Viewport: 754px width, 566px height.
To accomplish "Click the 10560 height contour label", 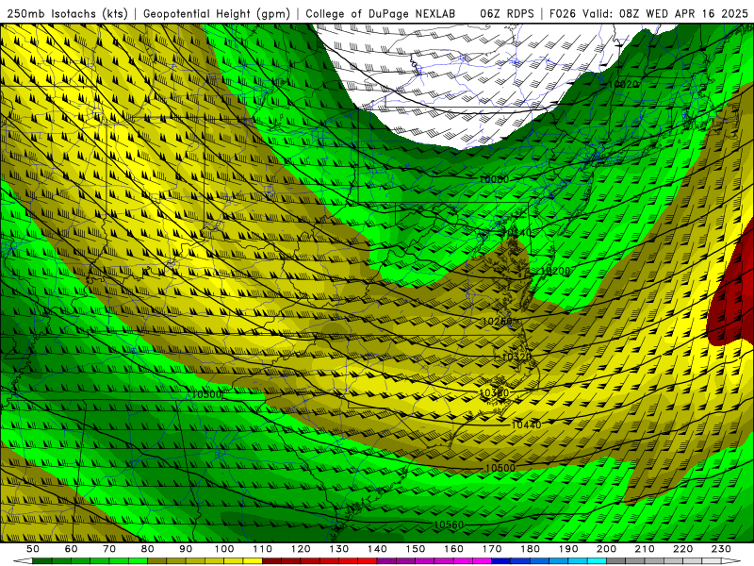I will point(449,524).
